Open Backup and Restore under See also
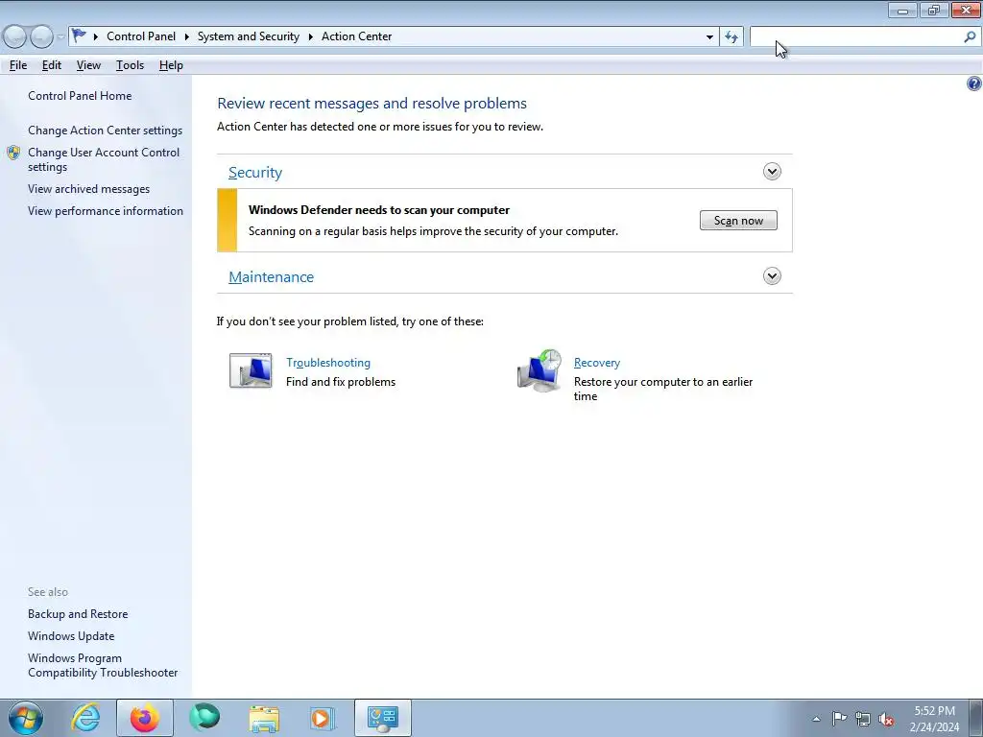983x737 pixels. point(78,614)
